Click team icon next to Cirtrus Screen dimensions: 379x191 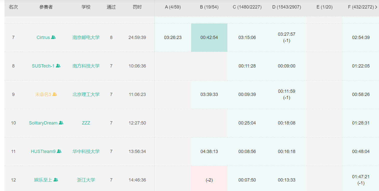[x=53, y=37]
